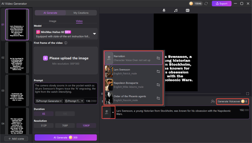Screen dimensions: 252x143
Task: Click the info icon beside First frame
Action: coord(66,43)
